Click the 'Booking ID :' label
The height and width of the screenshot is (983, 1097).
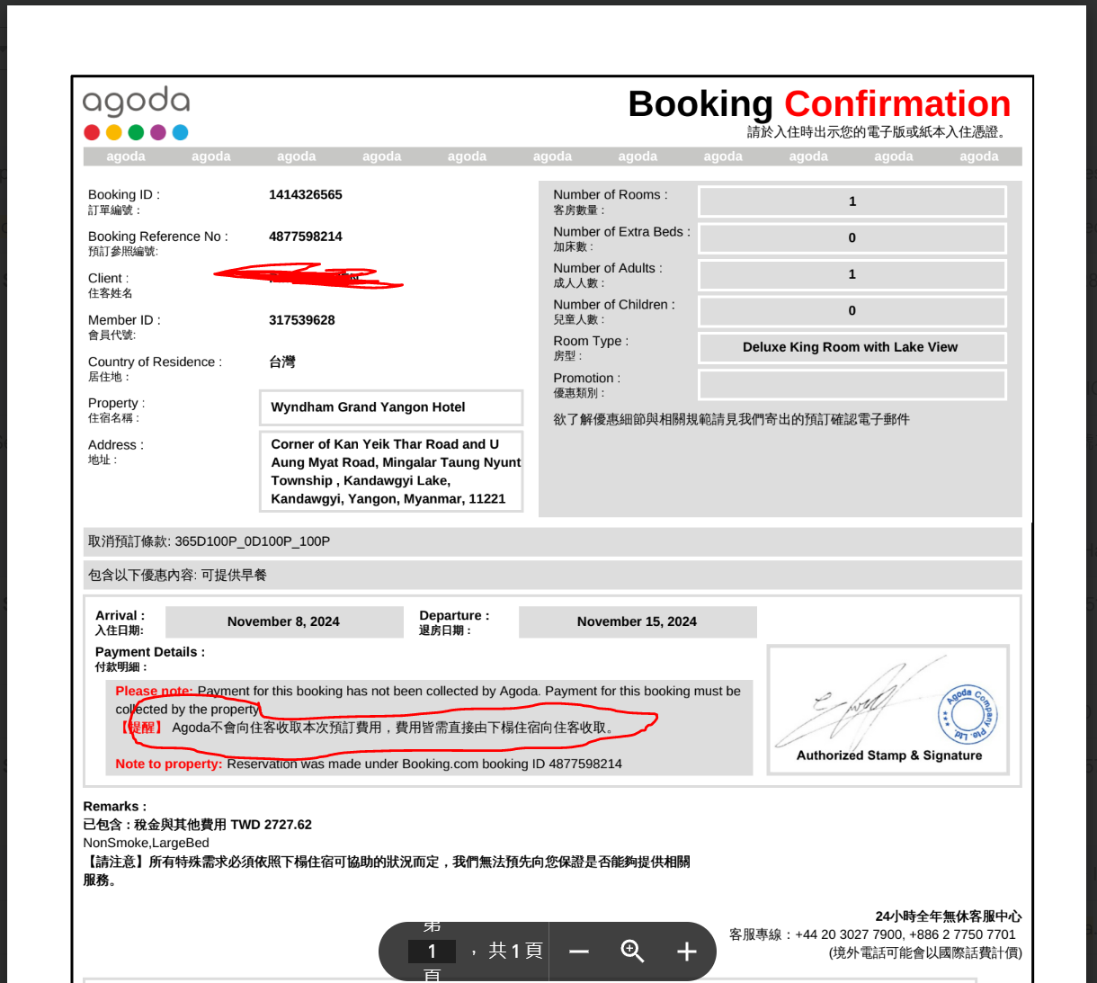point(124,194)
